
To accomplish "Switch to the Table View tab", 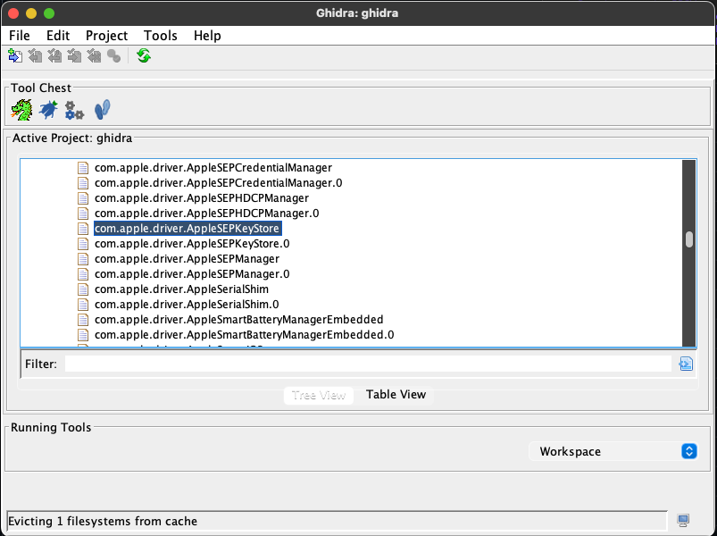I will [396, 395].
